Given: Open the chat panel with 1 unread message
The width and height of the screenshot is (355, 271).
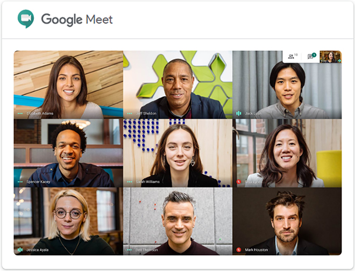Looking at the screenshot, I should point(311,56).
